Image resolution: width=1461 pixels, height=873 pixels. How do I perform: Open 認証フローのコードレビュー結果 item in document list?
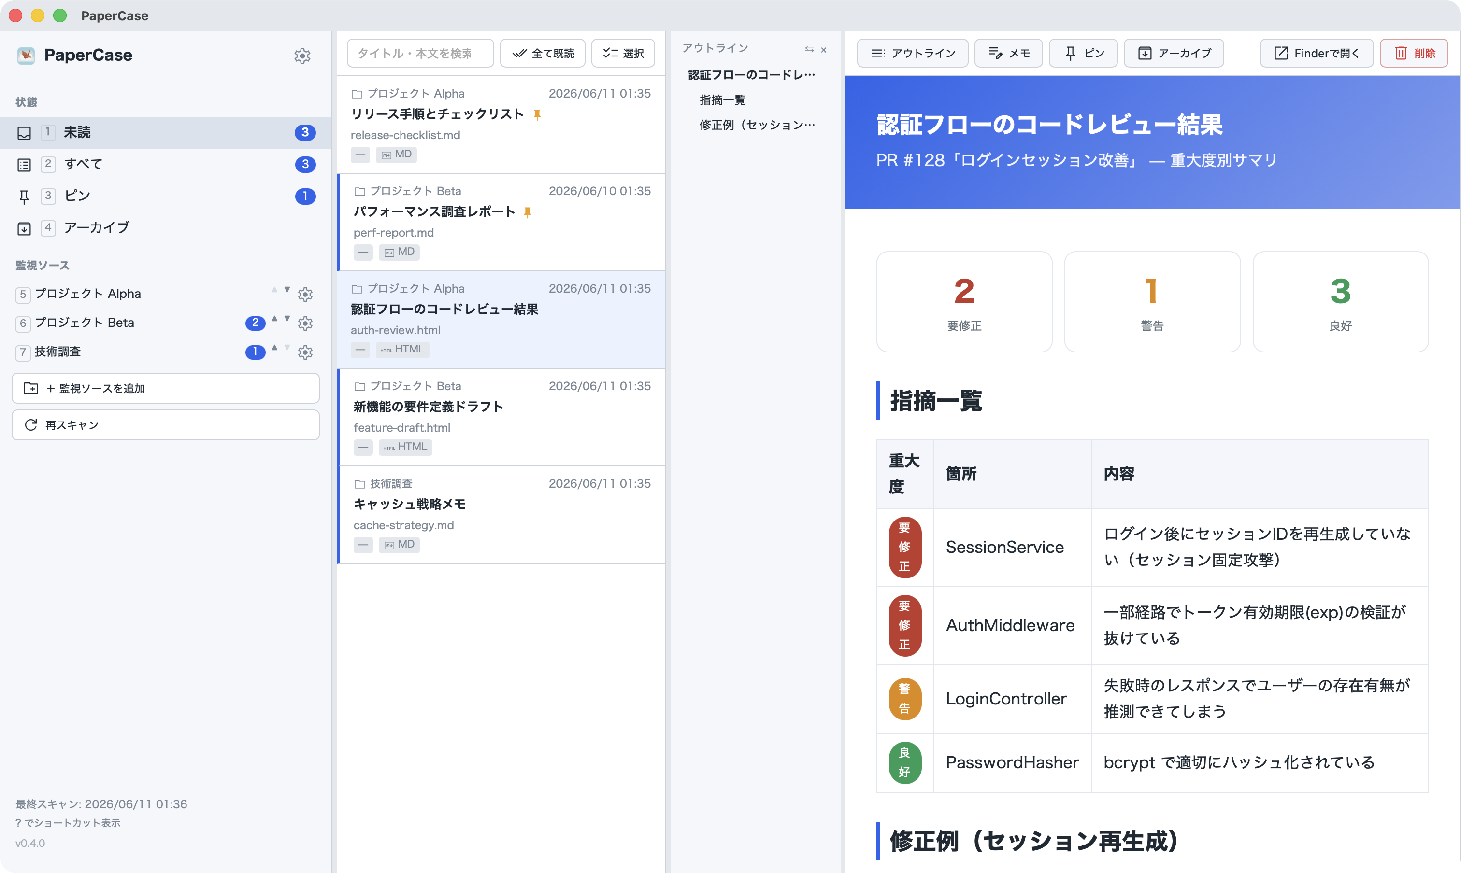[501, 320]
